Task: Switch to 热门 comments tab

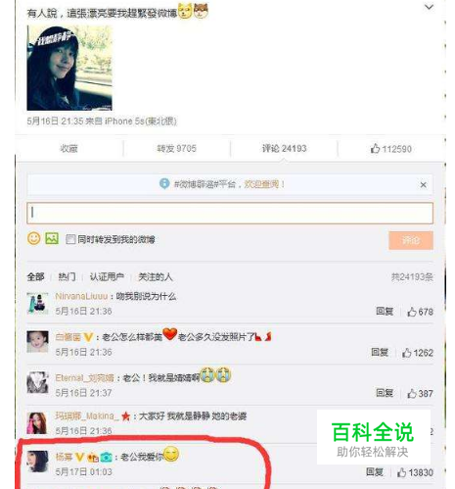Action: 67,277
